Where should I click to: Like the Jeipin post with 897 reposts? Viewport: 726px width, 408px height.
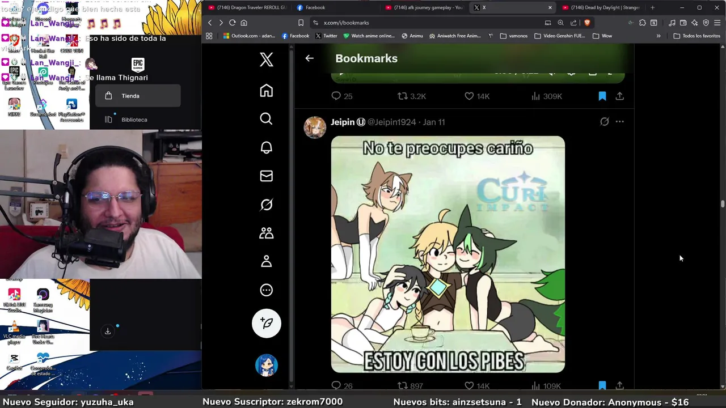(x=476, y=385)
